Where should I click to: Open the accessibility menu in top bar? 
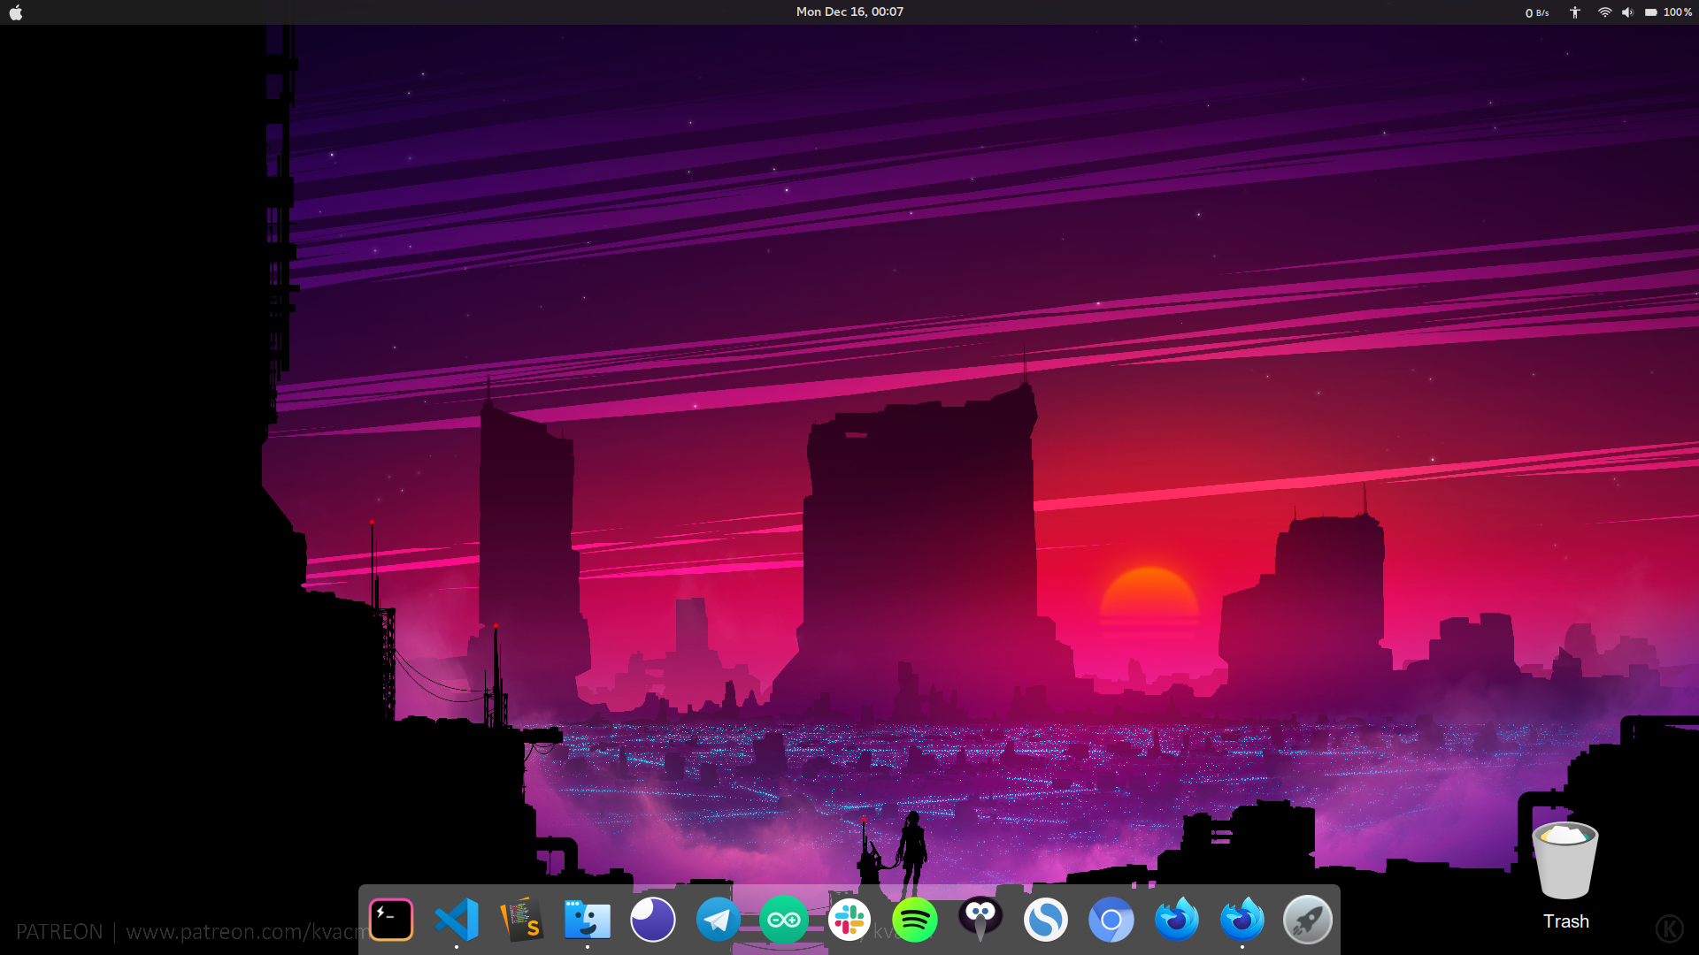click(1575, 12)
